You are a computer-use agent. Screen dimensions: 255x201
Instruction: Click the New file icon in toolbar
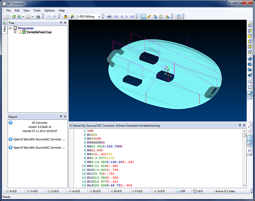tap(7, 17)
